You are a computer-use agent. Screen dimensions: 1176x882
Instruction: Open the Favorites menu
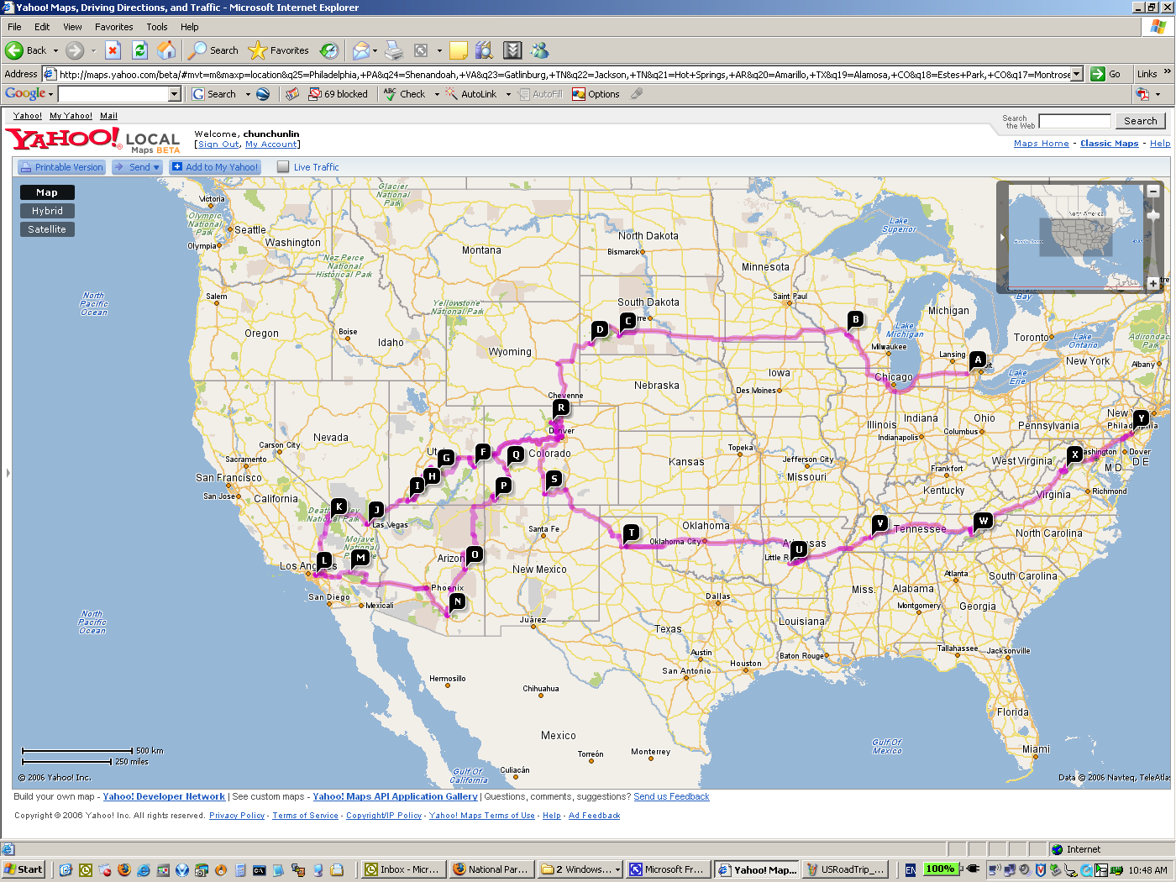pos(113,27)
